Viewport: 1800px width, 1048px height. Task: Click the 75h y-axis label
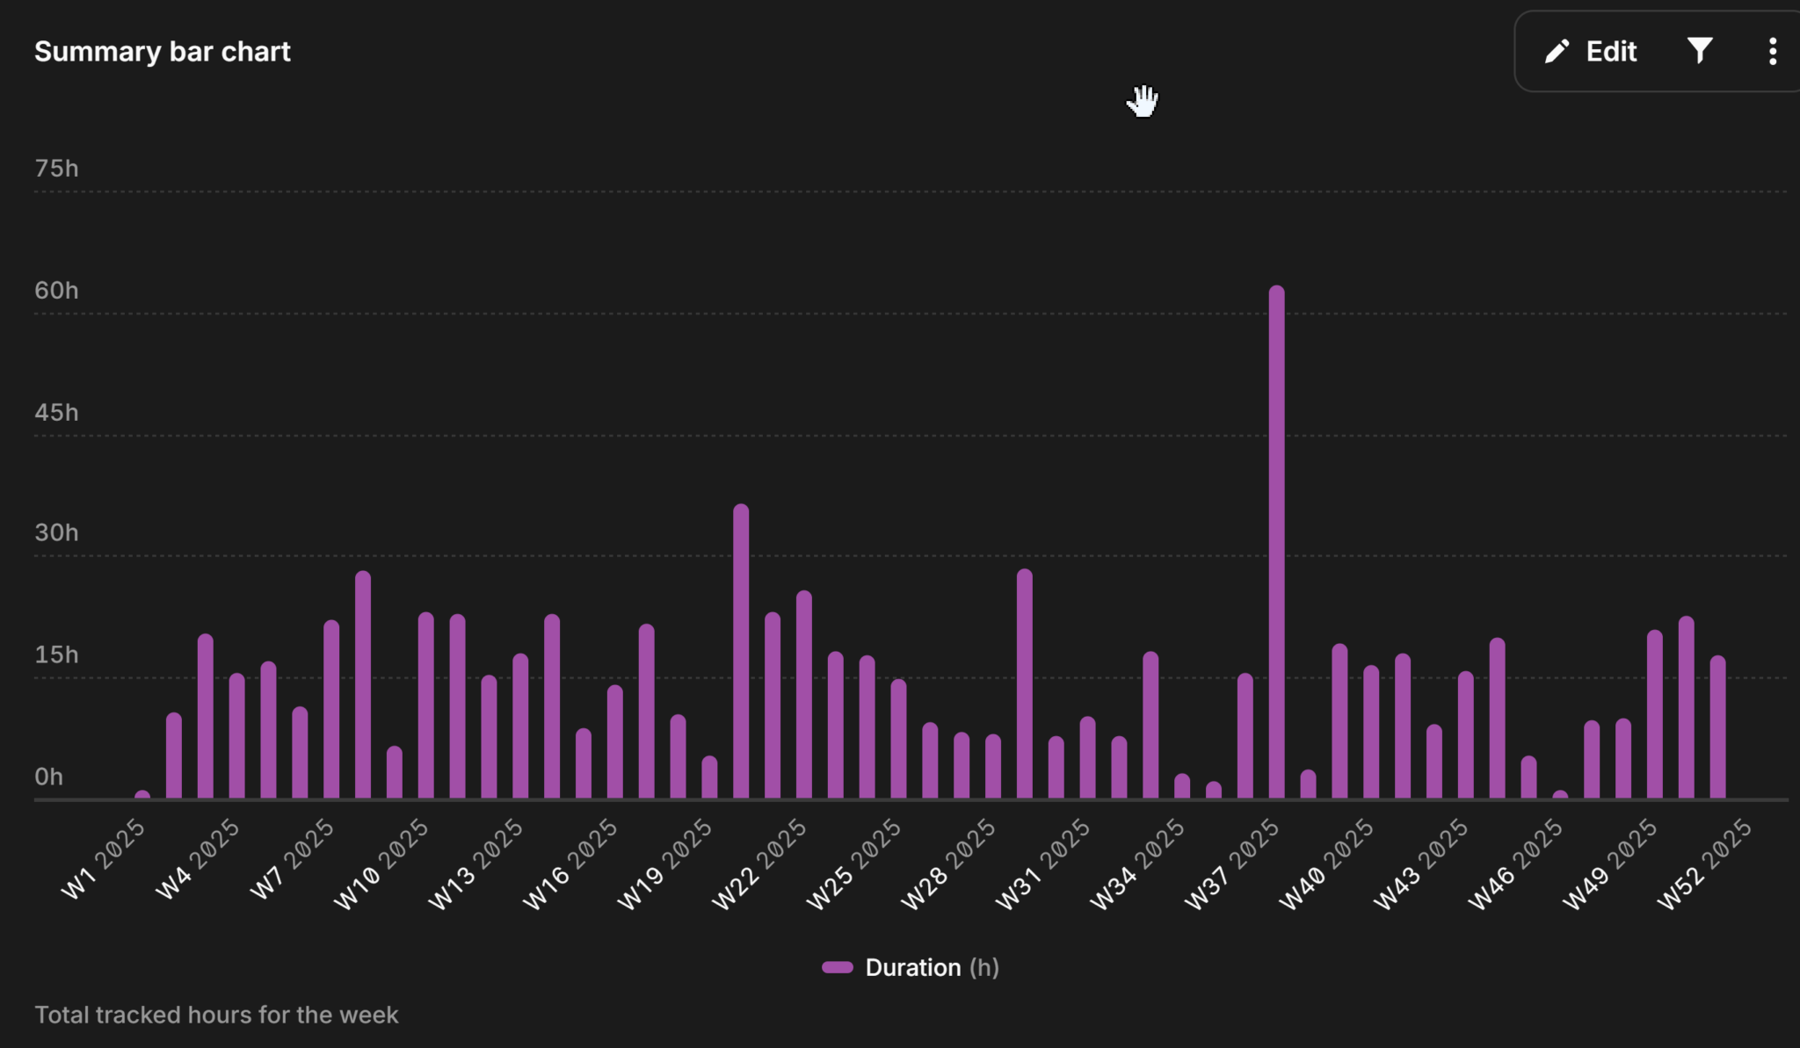pos(56,169)
